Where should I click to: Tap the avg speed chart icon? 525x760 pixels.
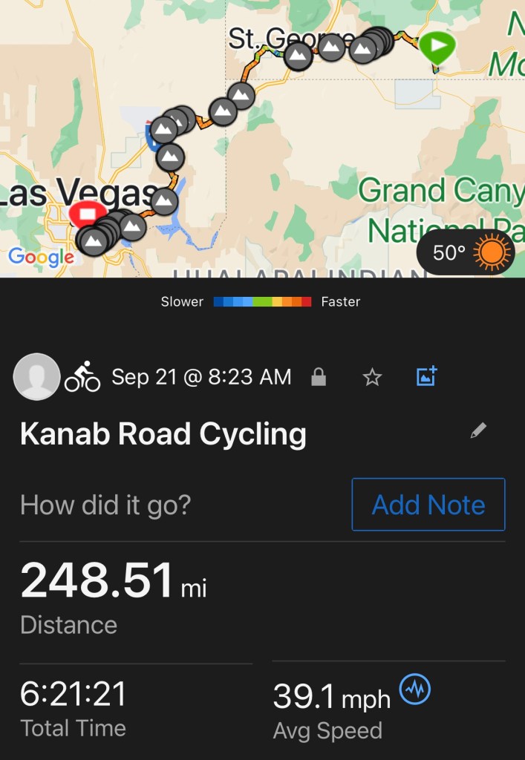pos(414,691)
